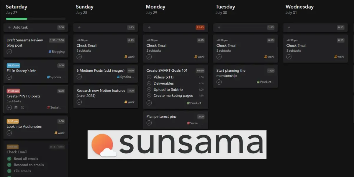Complete Research new Notion features task
The image size is (354, 177).
79,102
